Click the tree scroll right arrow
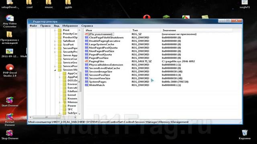Image resolution: width=257 pixels, height=144 pixels. coord(75,117)
